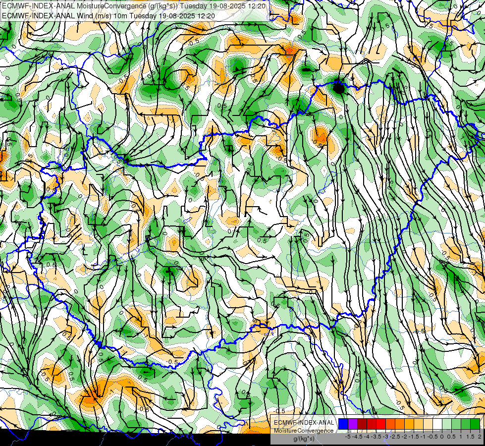This screenshot has height=446, width=485.
Task: Select legend swatch between 1 and 1.5
Action: (466, 424)
